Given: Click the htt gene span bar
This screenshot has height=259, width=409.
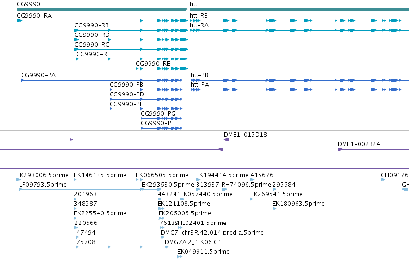Looking at the screenshot, I should (299, 9).
